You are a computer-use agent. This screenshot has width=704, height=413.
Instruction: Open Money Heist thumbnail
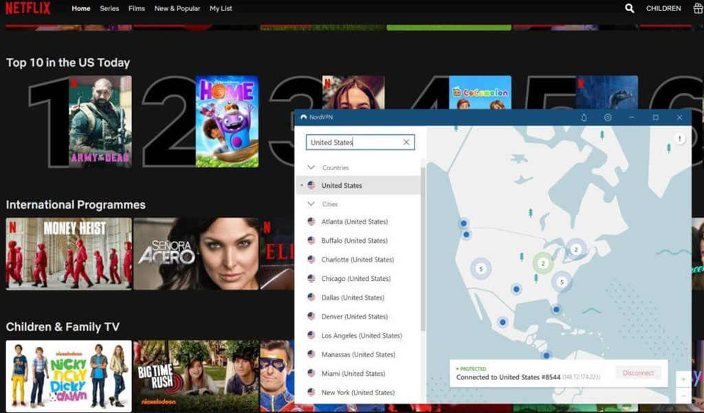[69, 254]
